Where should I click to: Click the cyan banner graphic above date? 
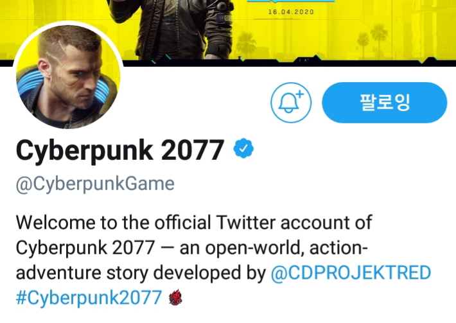click(x=291, y=1)
